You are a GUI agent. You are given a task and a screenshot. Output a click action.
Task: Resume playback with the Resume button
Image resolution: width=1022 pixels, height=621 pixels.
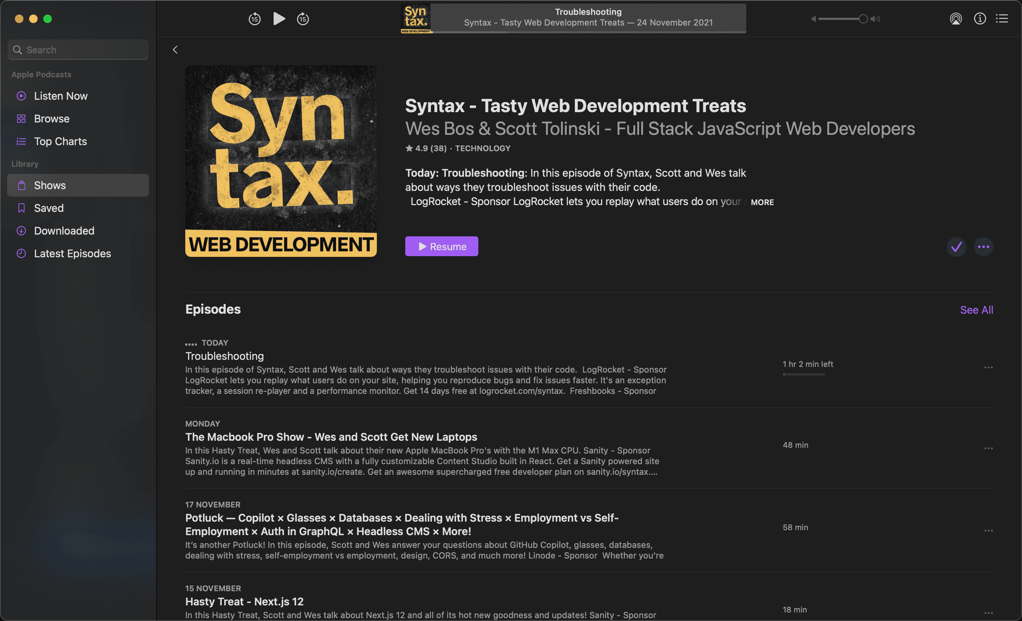[441, 246]
